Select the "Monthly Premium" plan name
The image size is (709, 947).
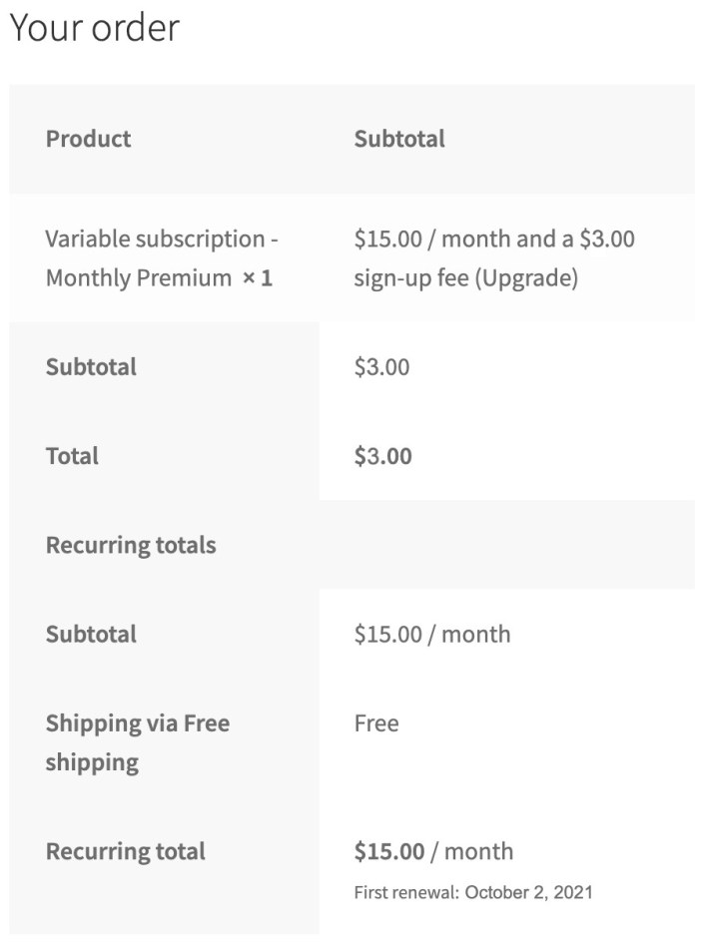(138, 278)
